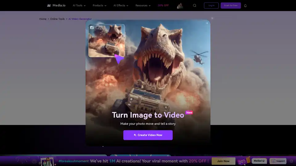
Task: Click the notification bell icon
Action: 245,6
